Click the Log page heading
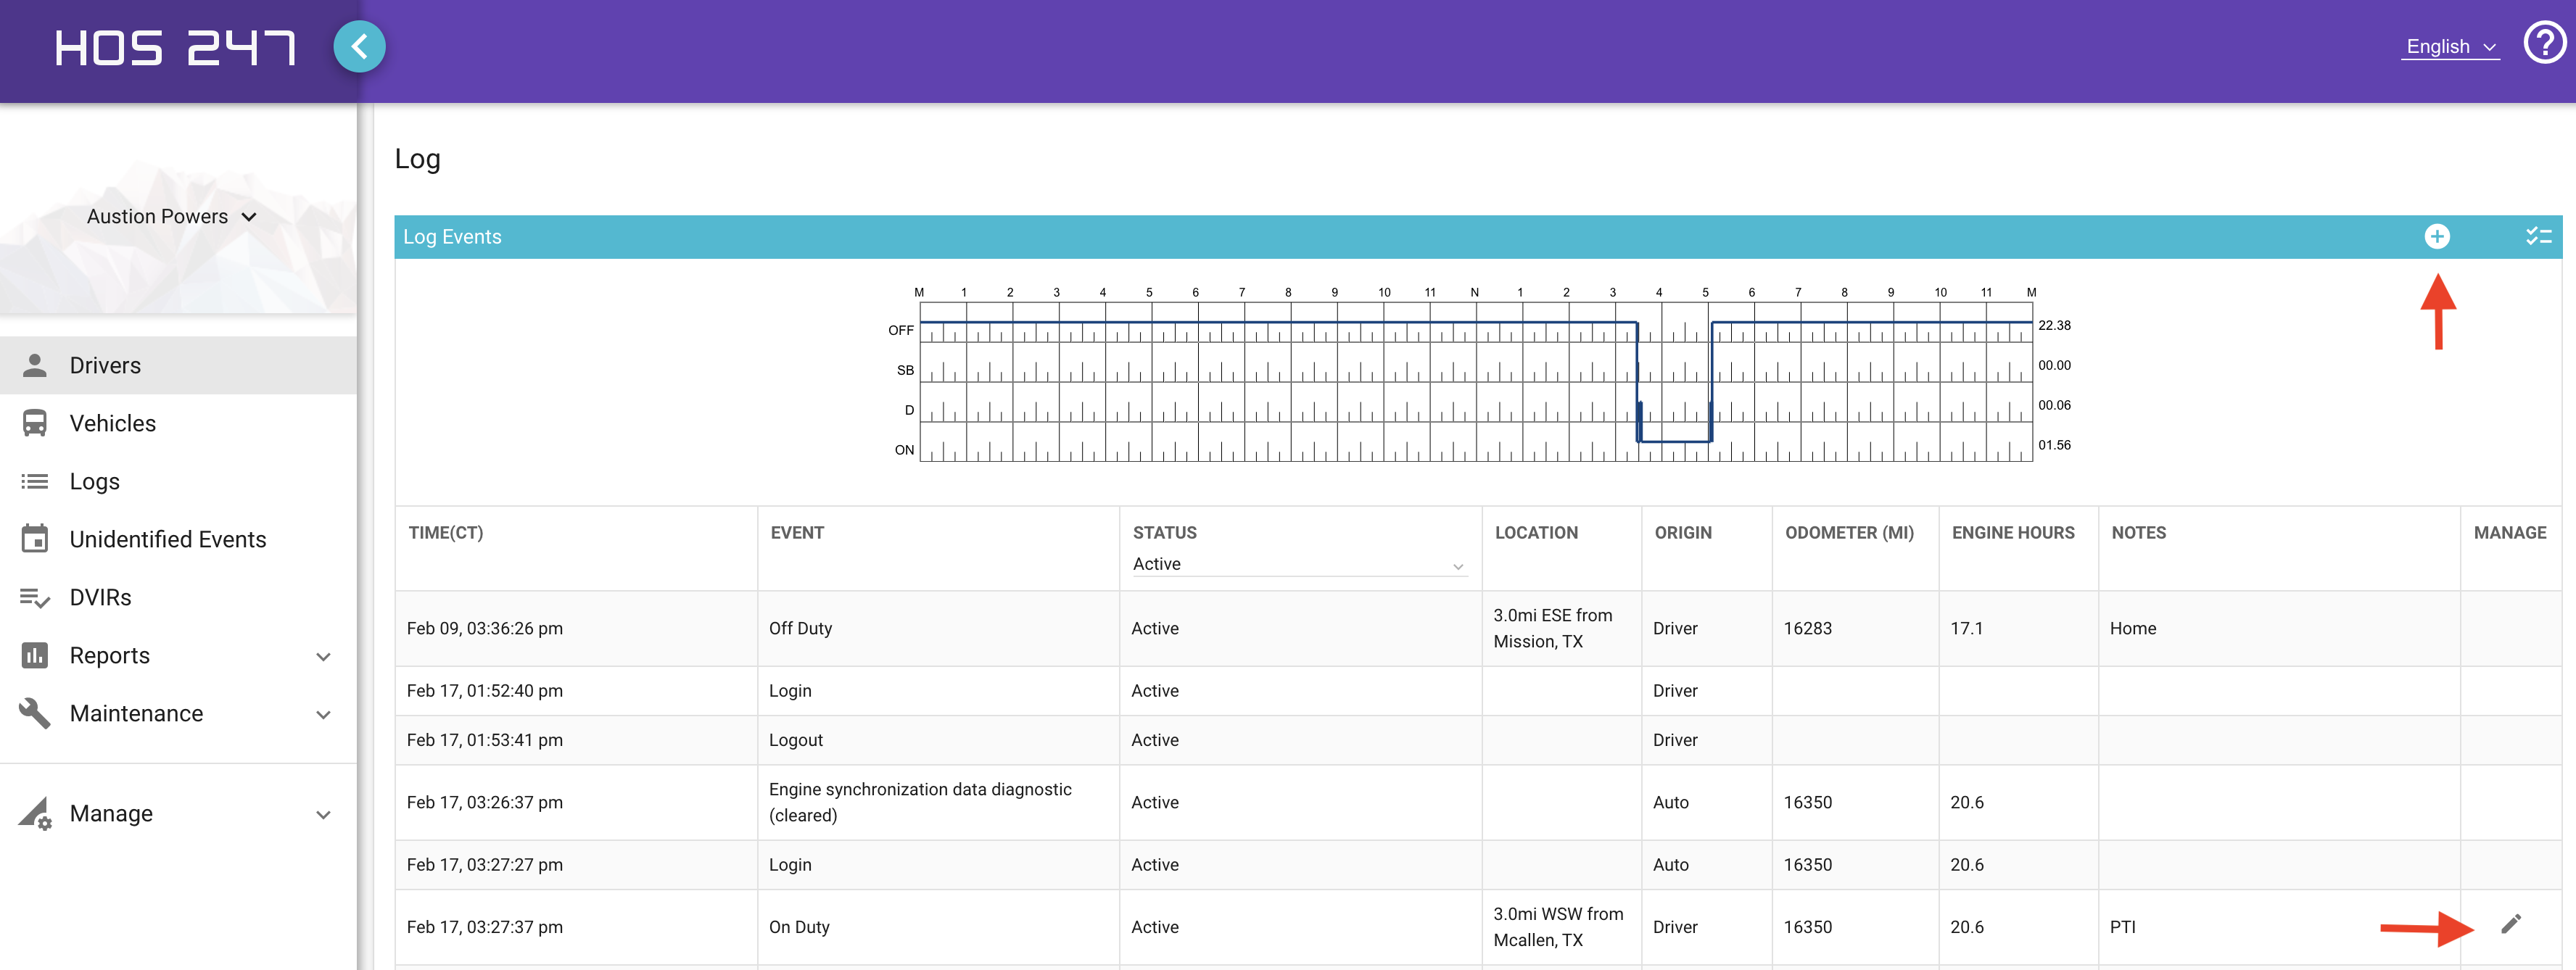The height and width of the screenshot is (970, 2576). pyautogui.click(x=417, y=158)
